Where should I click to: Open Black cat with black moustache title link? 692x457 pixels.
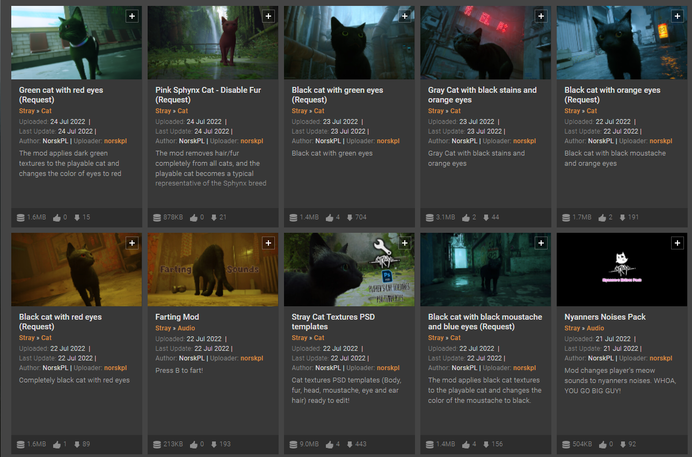click(x=485, y=322)
